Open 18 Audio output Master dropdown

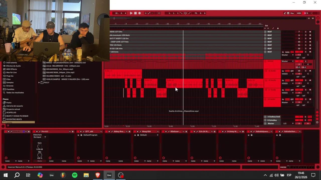288,102
